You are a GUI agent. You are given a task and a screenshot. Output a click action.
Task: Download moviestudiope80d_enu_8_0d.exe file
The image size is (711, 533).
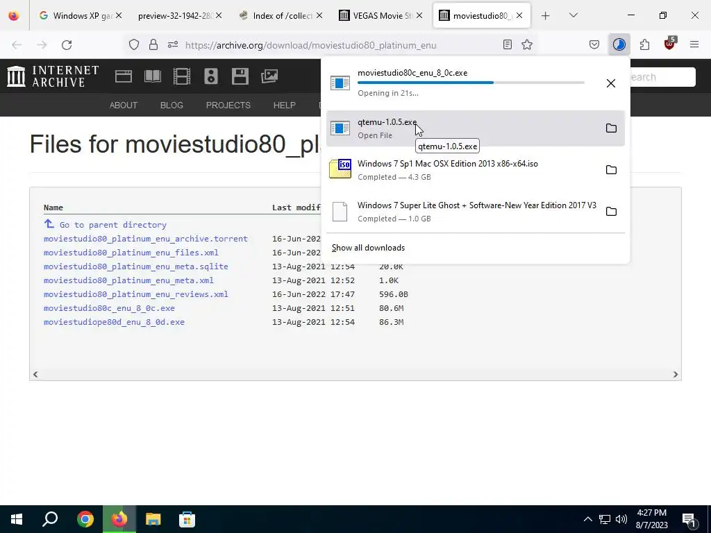click(114, 322)
